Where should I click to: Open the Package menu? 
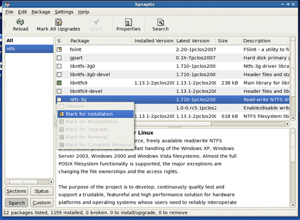point(41,12)
